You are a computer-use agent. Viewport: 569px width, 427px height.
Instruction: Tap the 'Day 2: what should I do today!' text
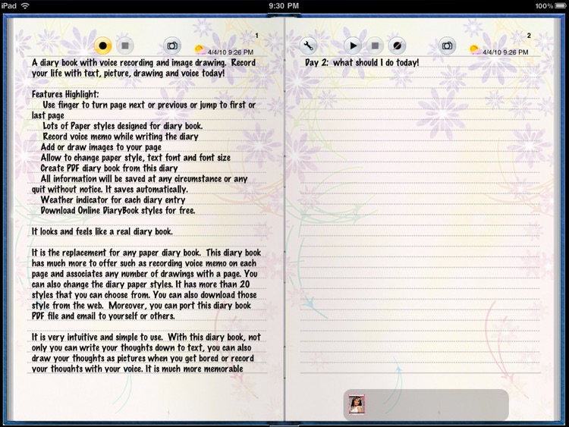[x=362, y=63]
